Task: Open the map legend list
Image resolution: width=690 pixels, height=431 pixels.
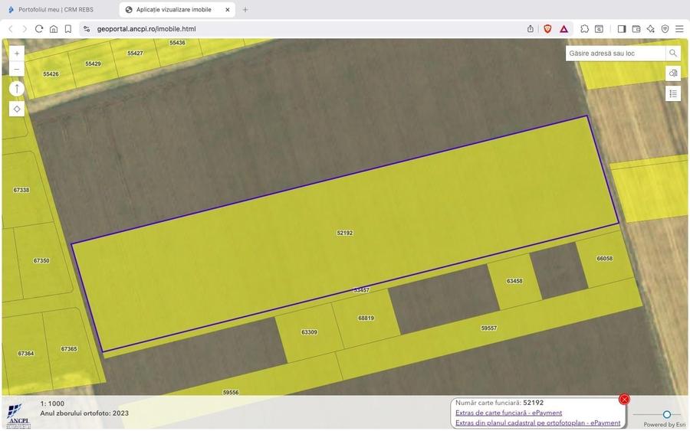Action: point(673,93)
